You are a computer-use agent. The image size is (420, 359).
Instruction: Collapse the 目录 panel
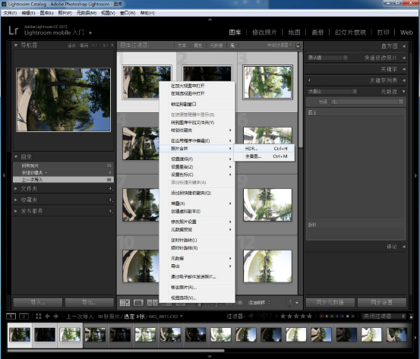pos(16,156)
